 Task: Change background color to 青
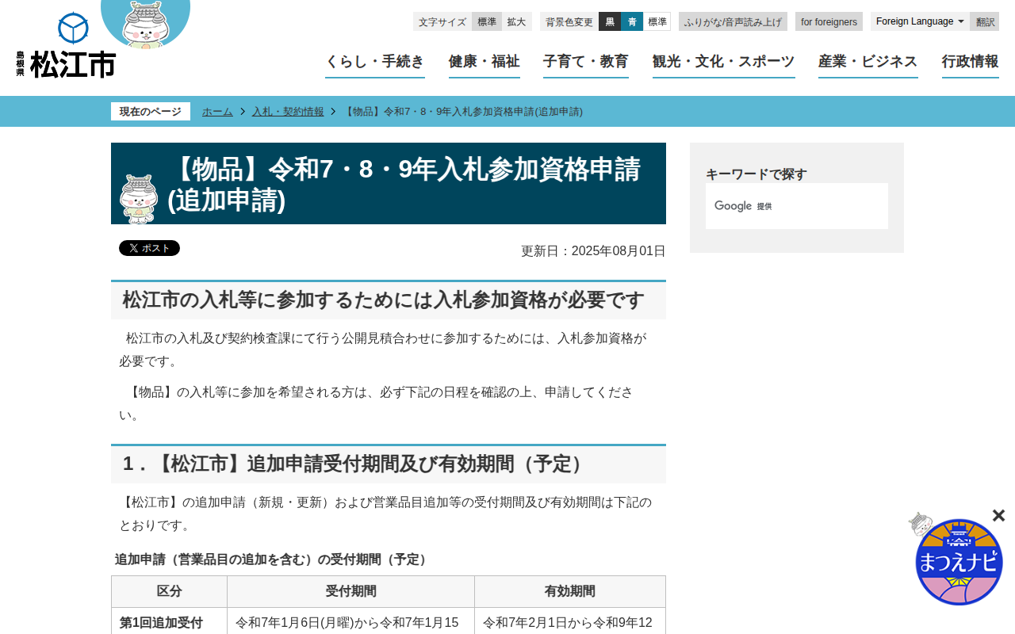tap(632, 21)
